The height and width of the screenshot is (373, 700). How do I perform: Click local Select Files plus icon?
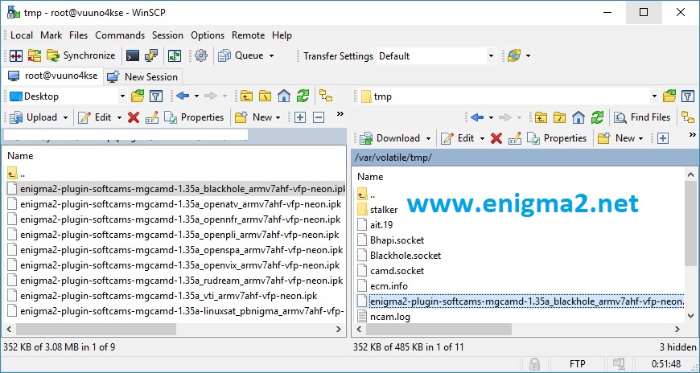point(300,117)
